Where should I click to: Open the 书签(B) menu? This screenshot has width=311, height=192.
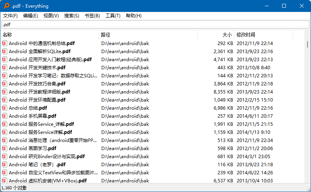(92, 16)
